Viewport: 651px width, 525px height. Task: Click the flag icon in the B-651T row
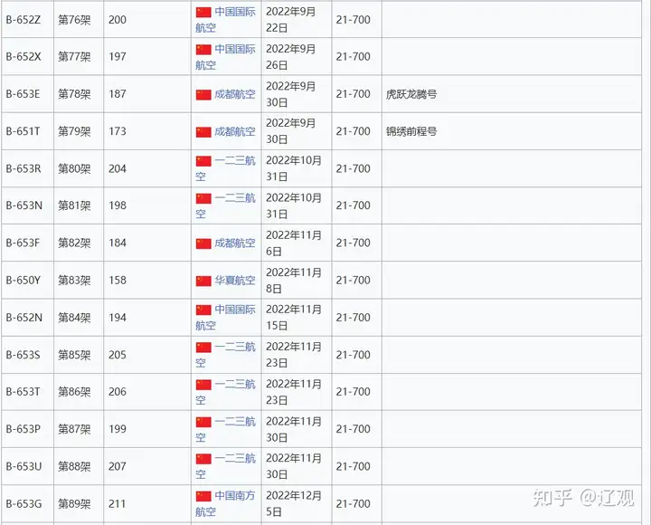click(203, 132)
